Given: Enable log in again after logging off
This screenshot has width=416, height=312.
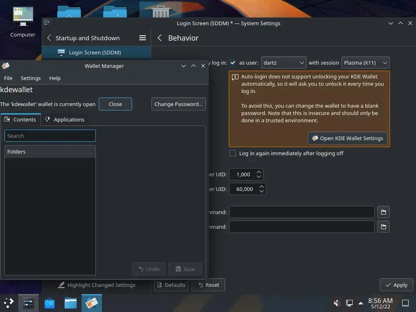Looking at the screenshot, I should coord(233,153).
